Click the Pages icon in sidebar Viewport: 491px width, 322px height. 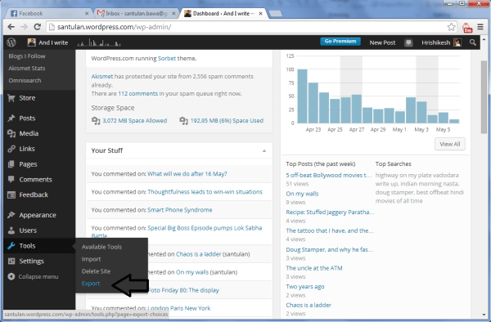pos(11,164)
